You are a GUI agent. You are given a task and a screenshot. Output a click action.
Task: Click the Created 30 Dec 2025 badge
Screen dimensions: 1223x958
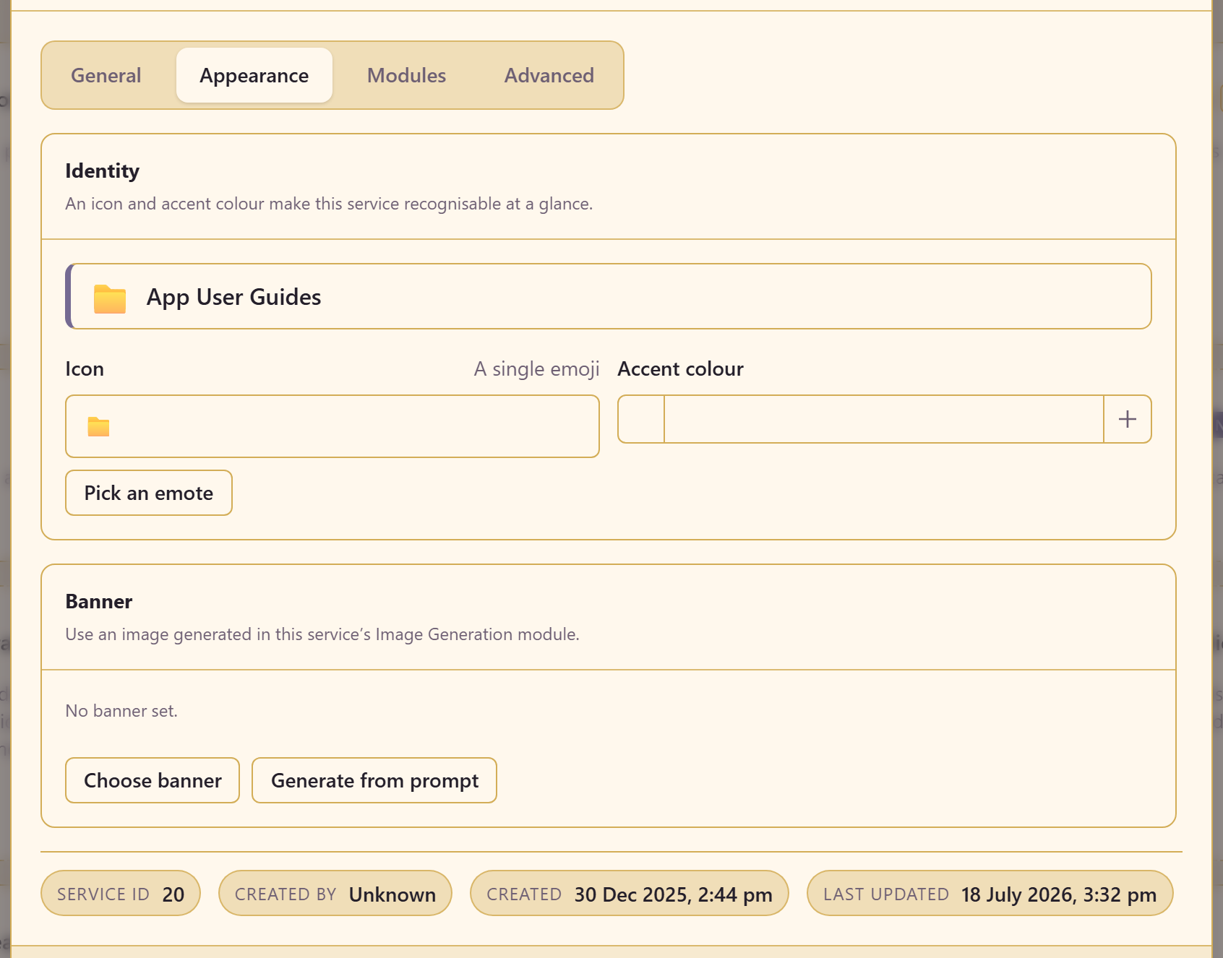(630, 894)
